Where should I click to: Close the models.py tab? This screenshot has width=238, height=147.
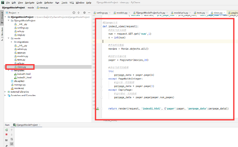(130, 13)
